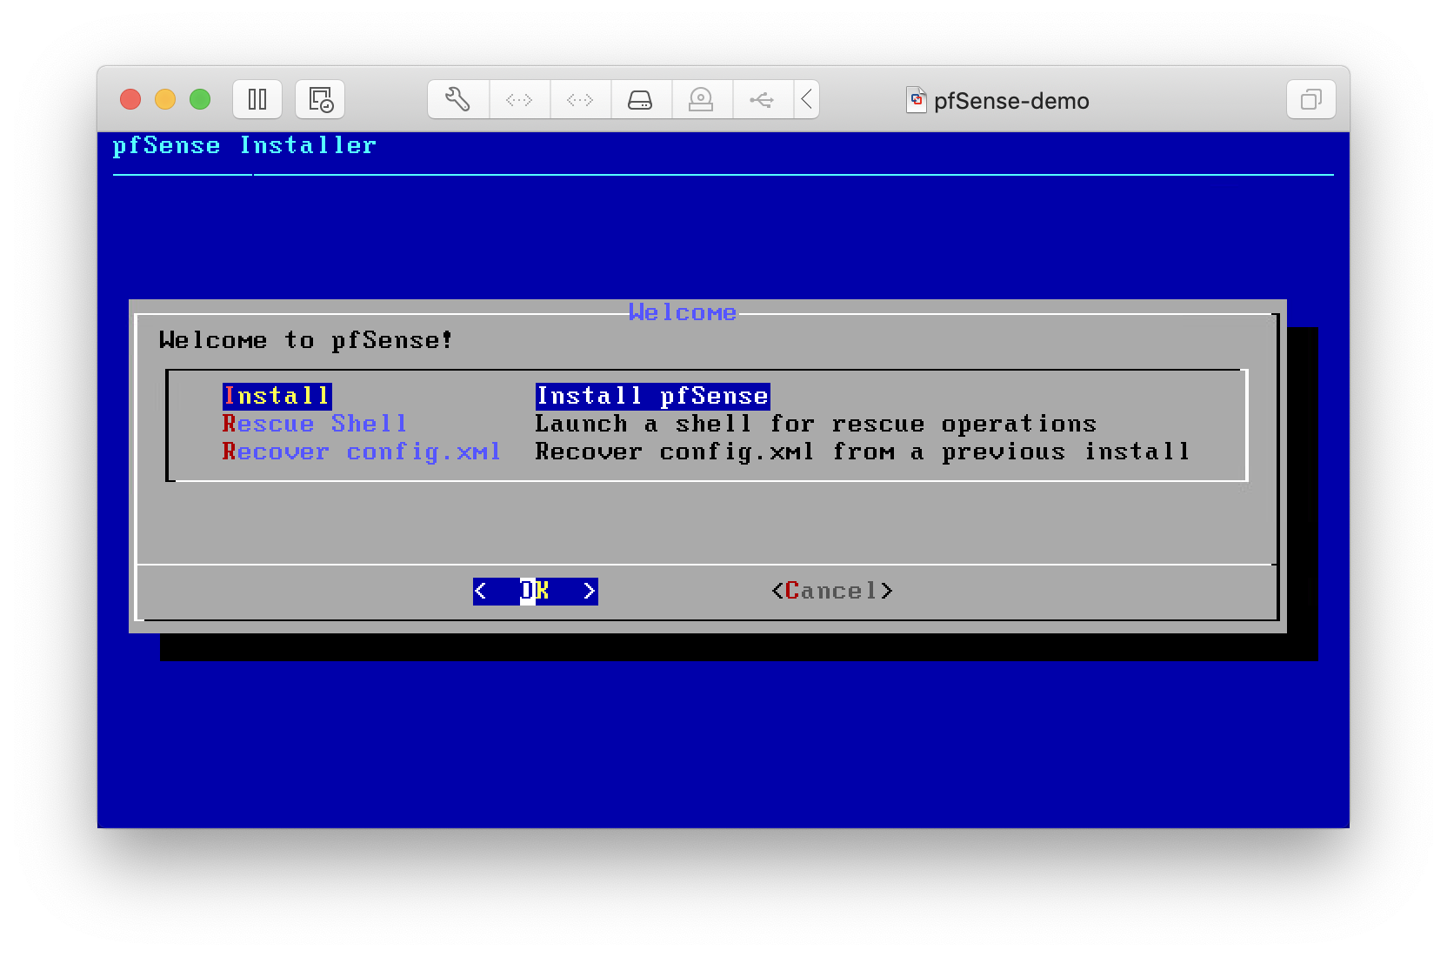Click the first network adapter icon

pos(520,99)
